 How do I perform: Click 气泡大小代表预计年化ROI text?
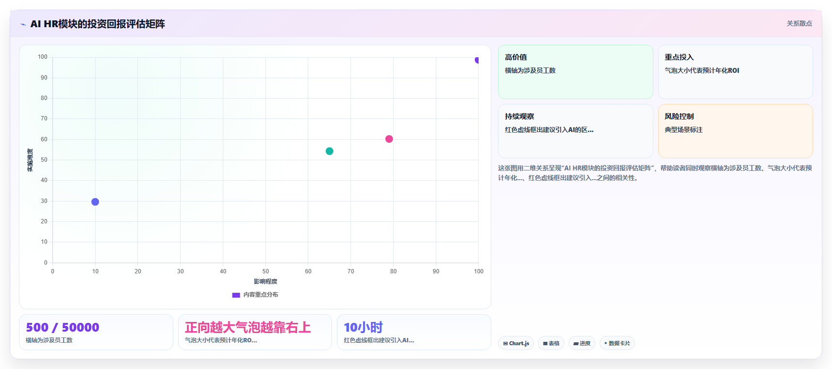pos(702,70)
